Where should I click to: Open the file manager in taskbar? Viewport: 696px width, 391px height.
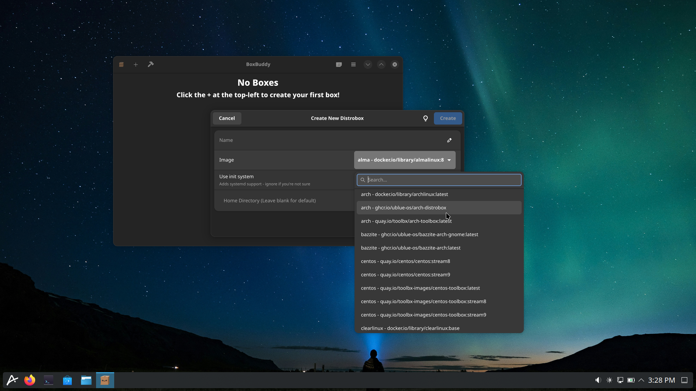click(86, 380)
